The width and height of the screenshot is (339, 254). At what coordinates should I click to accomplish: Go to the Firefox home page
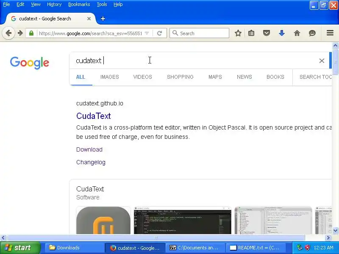[297, 33]
